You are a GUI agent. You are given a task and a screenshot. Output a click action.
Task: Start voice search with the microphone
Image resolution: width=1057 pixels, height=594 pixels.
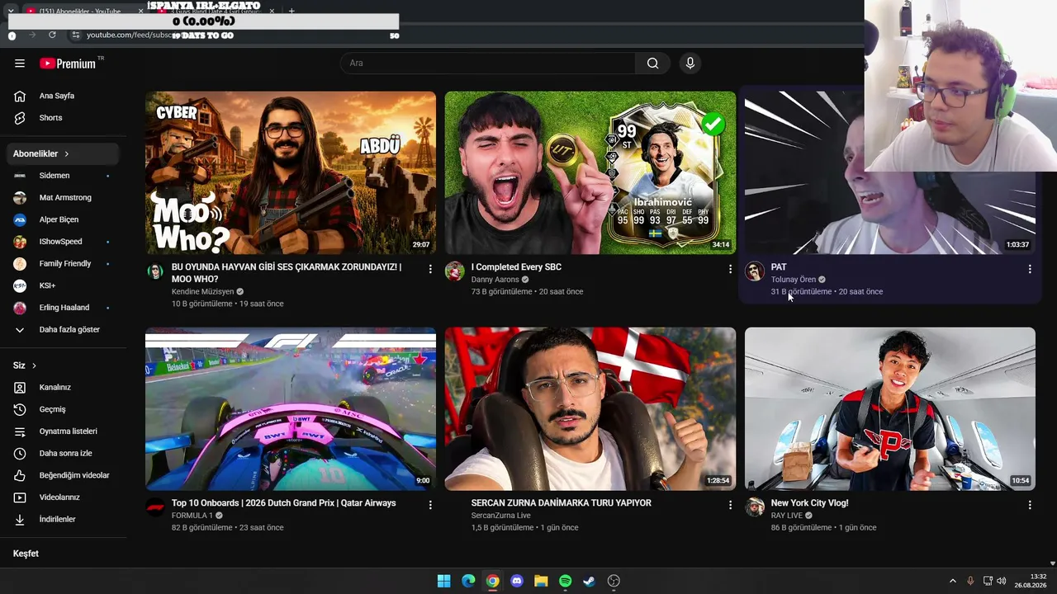690,64
